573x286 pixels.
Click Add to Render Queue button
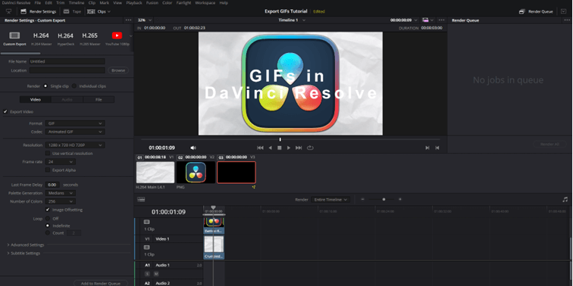click(101, 284)
